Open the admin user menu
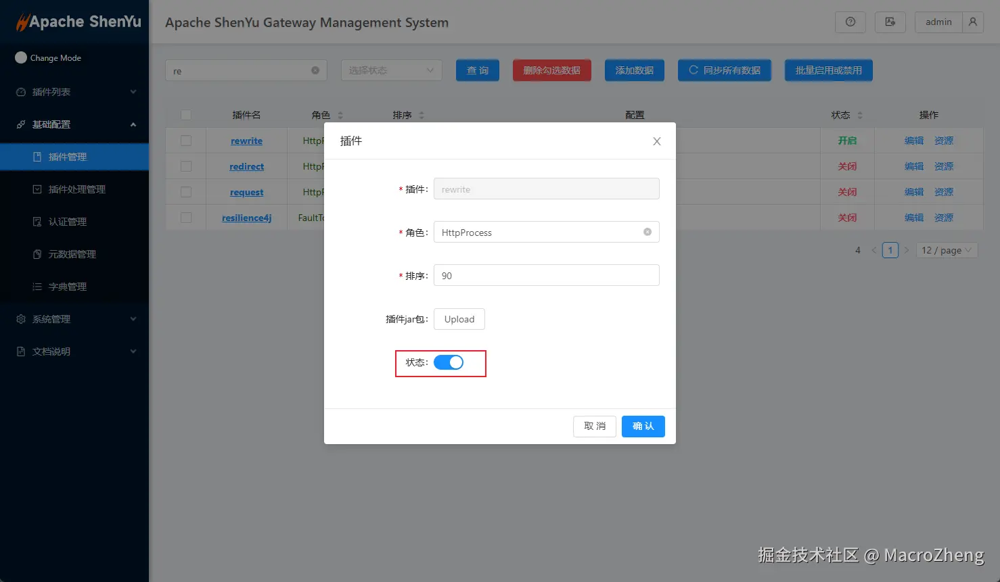Viewport: 1000px width, 582px height. (938, 22)
